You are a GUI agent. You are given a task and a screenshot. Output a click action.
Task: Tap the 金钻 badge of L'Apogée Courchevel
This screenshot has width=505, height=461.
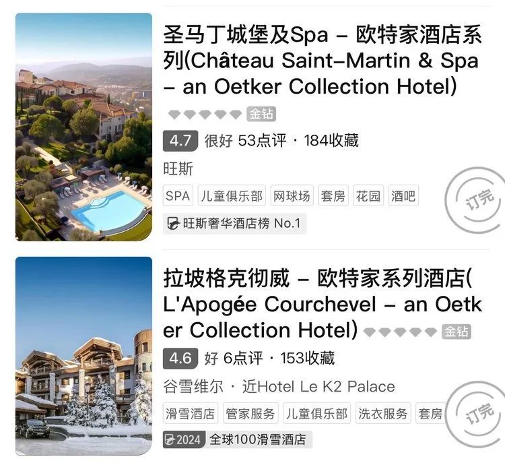coord(456,332)
